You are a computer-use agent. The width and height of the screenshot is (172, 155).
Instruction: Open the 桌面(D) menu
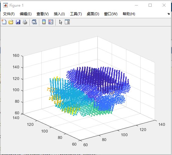click(93, 14)
